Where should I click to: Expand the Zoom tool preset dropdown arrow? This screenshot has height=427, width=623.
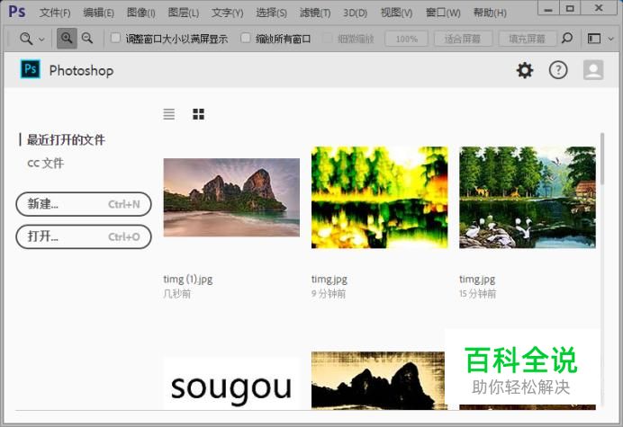coord(41,40)
